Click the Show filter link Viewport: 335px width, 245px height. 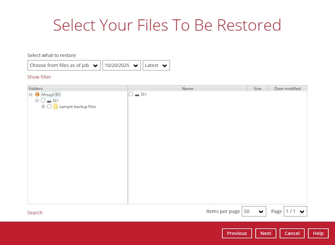click(x=39, y=77)
